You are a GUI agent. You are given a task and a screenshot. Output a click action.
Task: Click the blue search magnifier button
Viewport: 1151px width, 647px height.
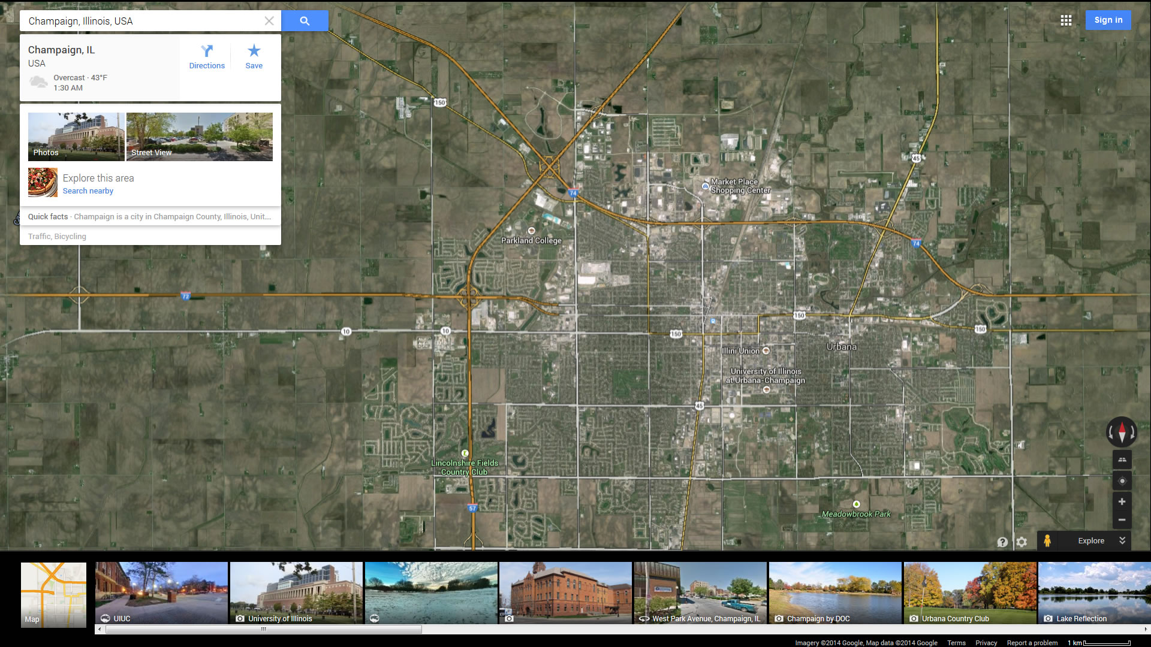(x=305, y=21)
